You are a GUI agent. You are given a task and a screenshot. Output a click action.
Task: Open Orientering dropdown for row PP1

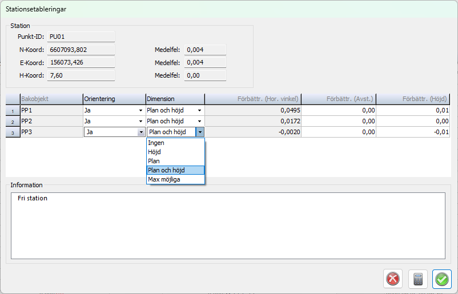pyautogui.click(x=140, y=110)
